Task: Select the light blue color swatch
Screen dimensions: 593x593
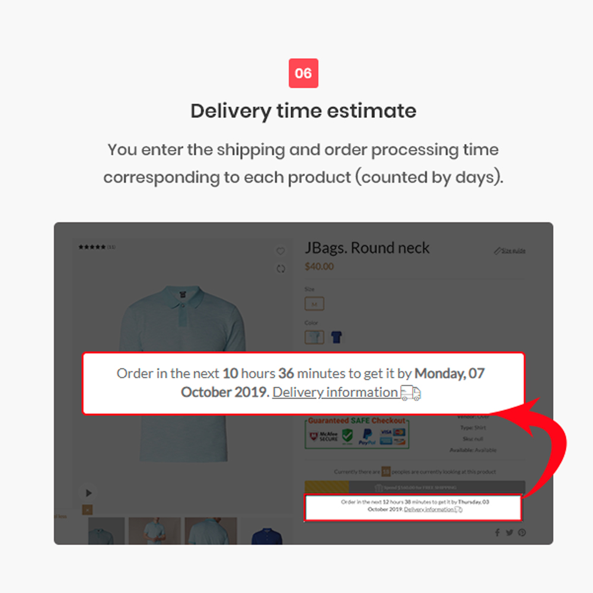Action: click(314, 337)
